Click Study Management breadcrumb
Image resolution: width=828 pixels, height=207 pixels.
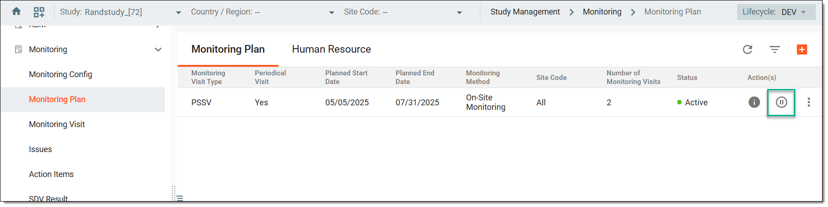tap(525, 12)
